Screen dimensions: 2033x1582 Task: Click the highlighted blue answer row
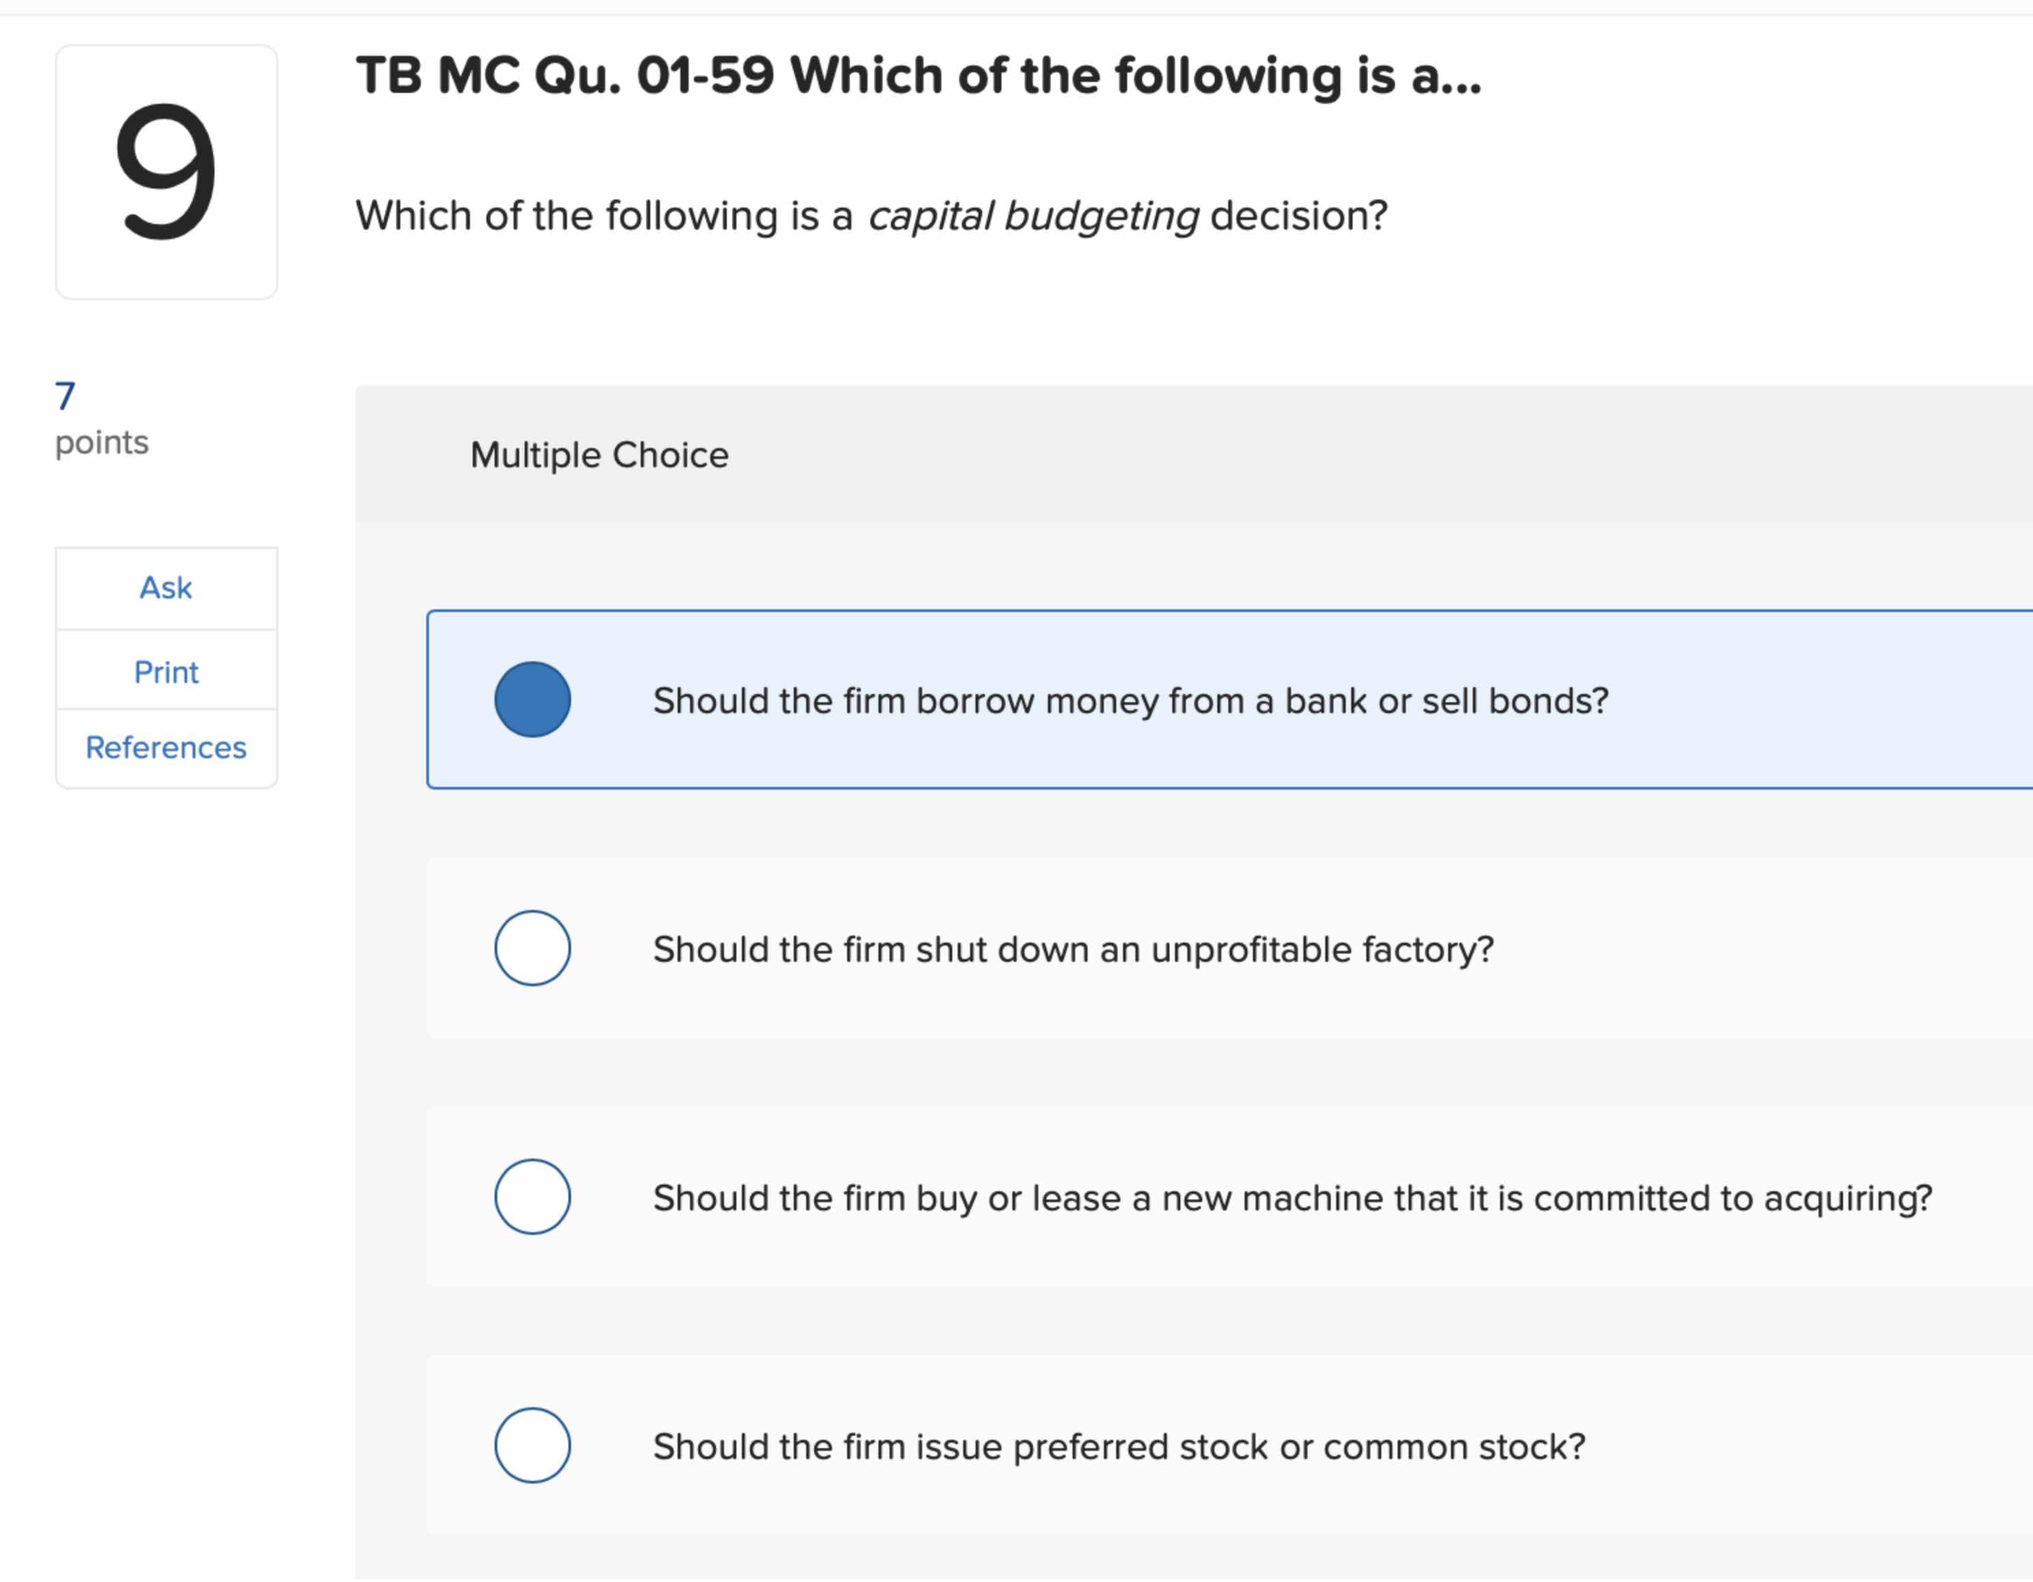pyautogui.click(x=1210, y=699)
